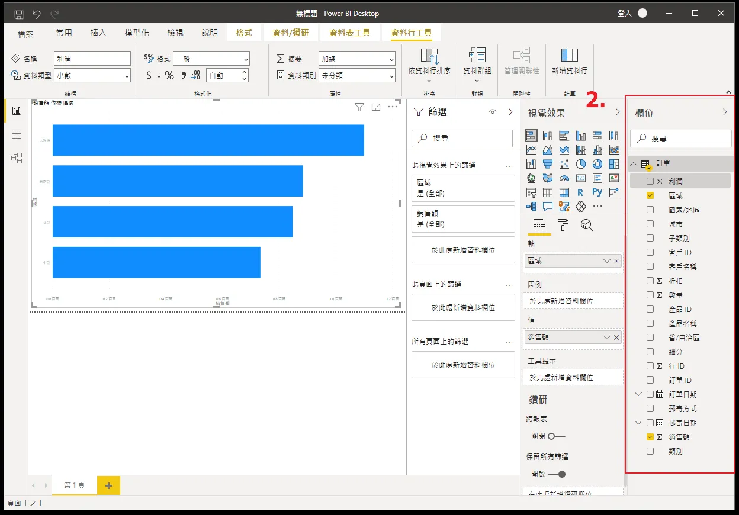Viewport: 739px width, 515px height.
Task: Open the 插入 insert tab
Action: (98, 33)
